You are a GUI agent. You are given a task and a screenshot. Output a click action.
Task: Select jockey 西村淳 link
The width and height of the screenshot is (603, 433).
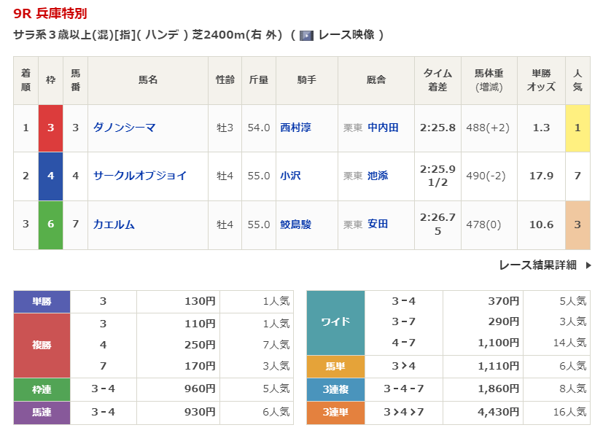tap(295, 128)
